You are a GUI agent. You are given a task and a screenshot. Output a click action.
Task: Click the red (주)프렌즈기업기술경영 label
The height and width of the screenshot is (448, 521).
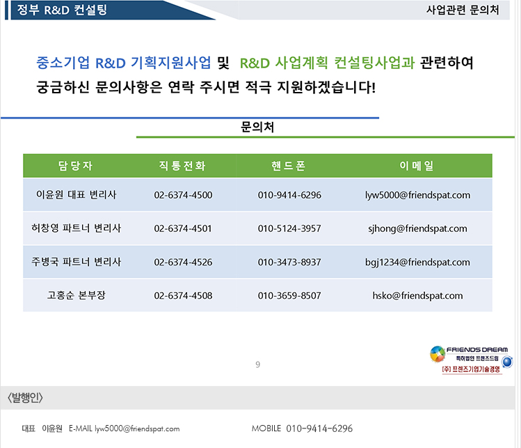(x=471, y=369)
